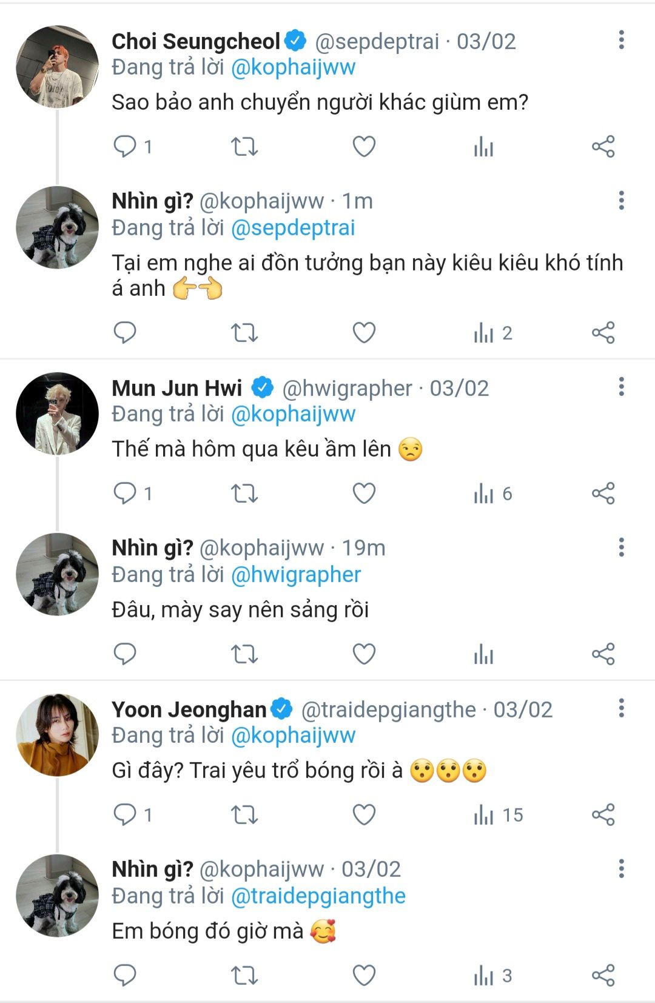
Task: Like Choi Seungcheol's reply tweet
Action: [364, 147]
